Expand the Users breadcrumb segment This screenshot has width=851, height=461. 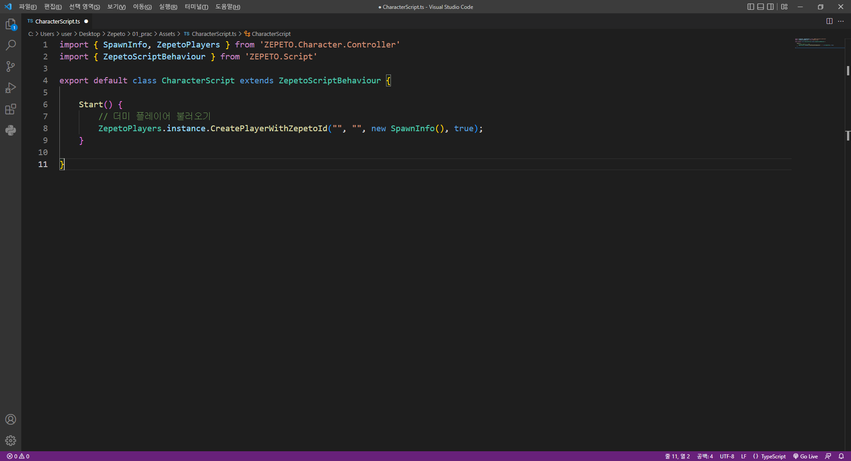click(47, 34)
